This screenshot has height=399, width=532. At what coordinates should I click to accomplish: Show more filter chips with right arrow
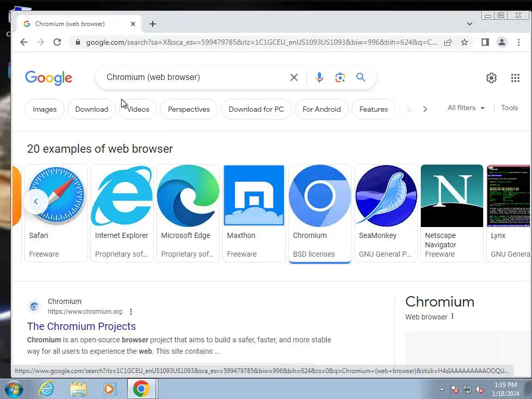pyautogui.click(x=425, y=109)
